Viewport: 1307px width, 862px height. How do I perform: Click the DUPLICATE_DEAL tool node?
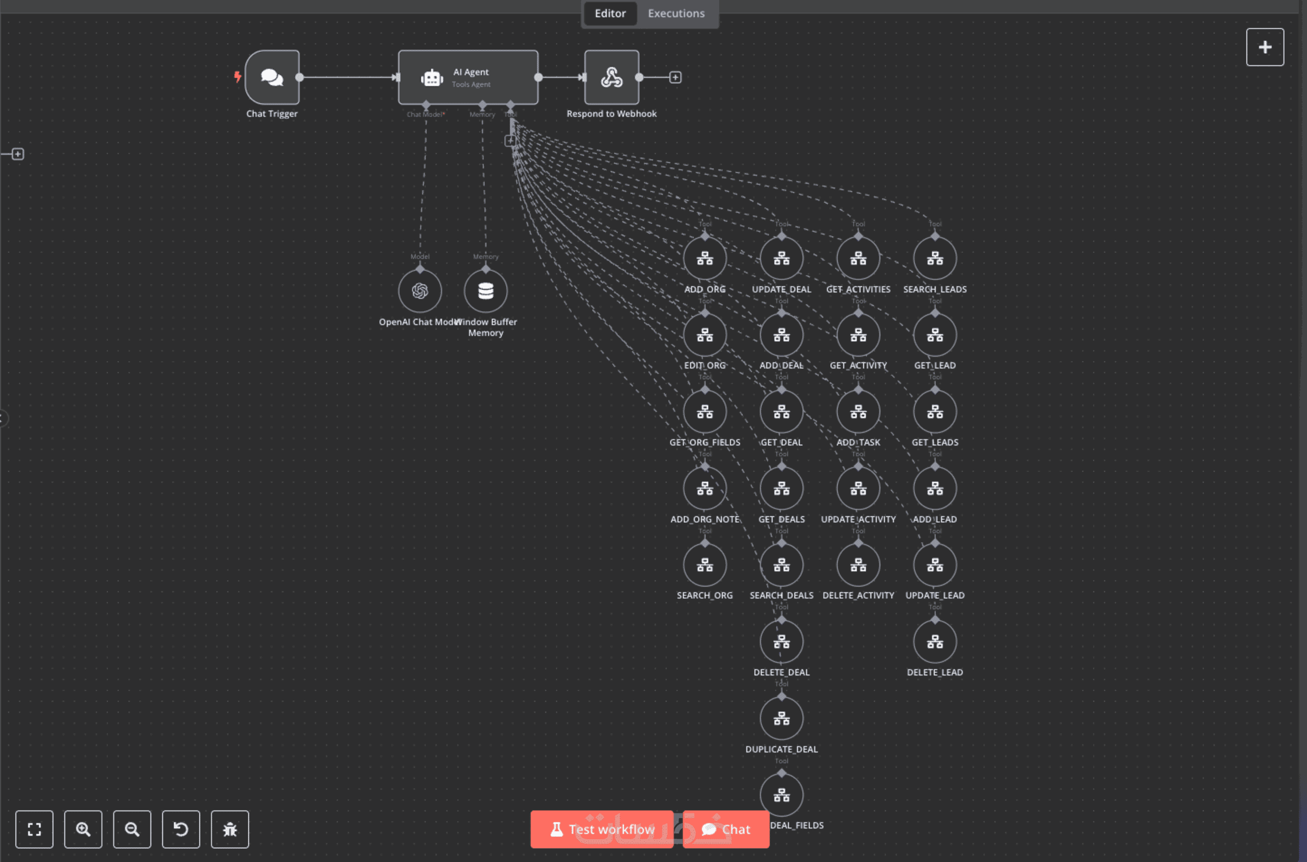[x=782, y=719]
